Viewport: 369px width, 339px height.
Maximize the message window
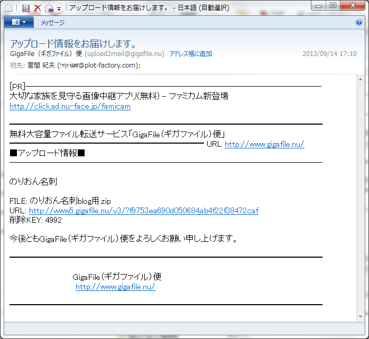coord(333,6)
